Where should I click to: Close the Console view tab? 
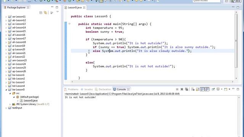[x=128, y=89]
